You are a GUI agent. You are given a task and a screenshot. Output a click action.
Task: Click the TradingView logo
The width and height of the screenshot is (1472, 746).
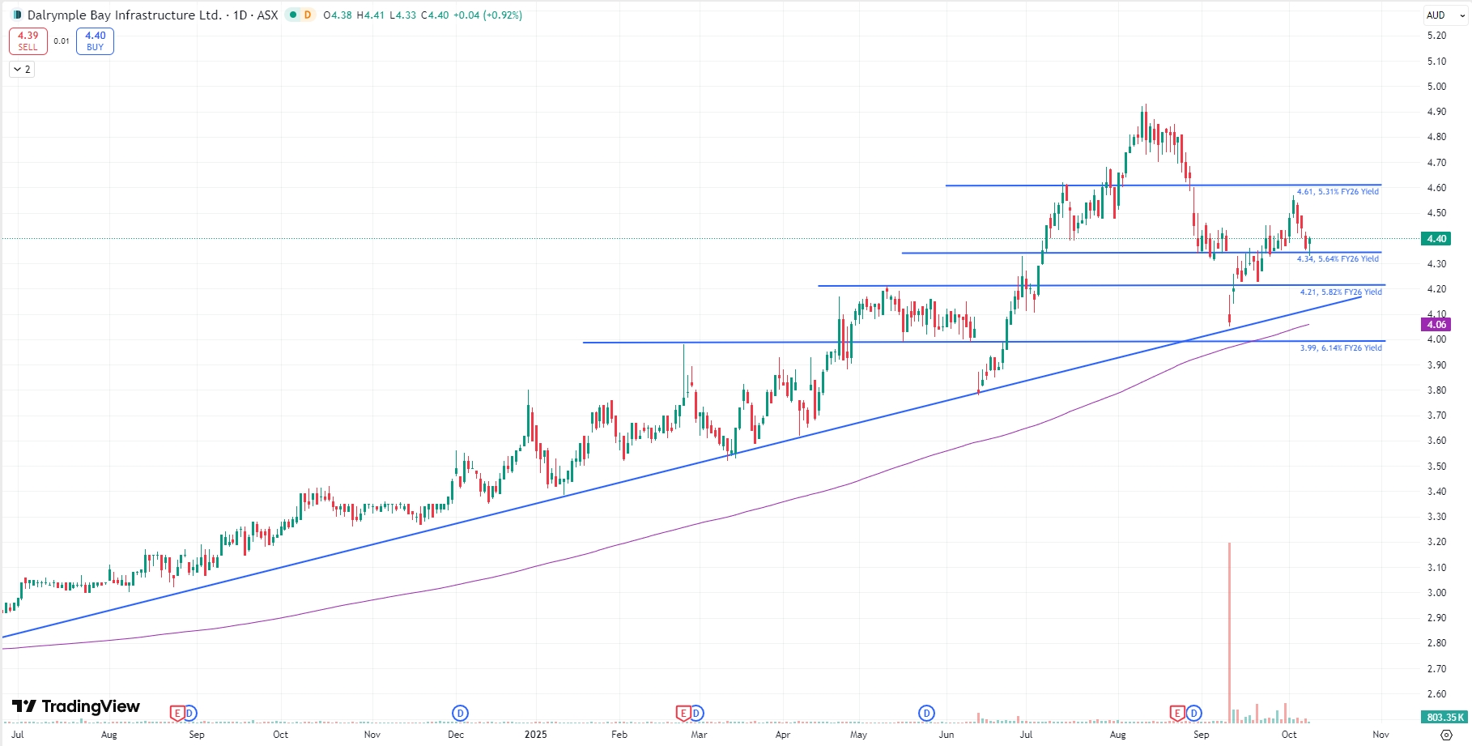click(76, 706)
